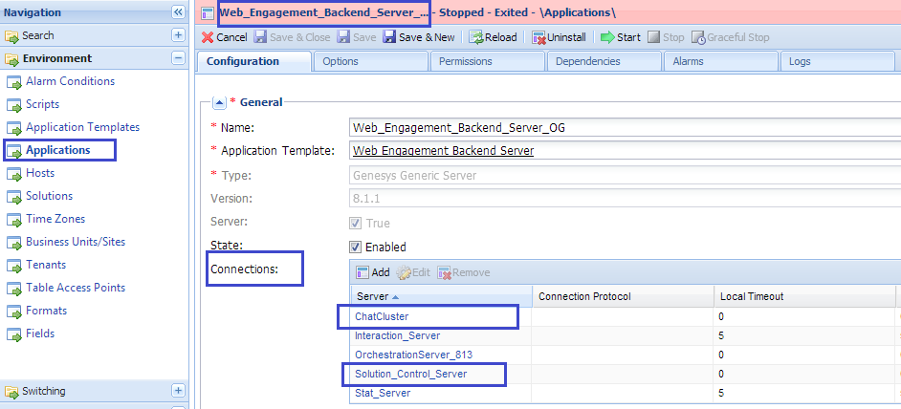This screenshot has height=409, width=901.
Task: Click the Server True checkbox
Action: pos(356,223)
